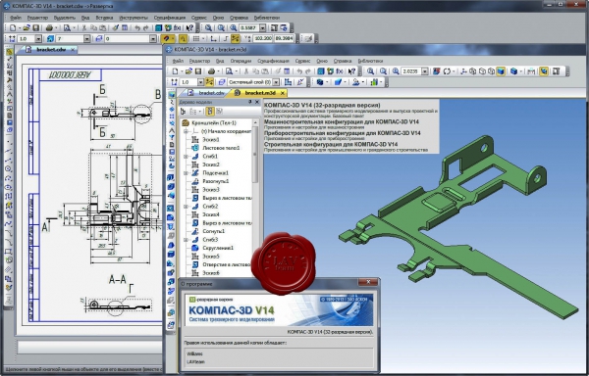Click Print icon in bracket.cdw window toolbar
The width and height of the screenshot is (589, 376).
(49, 27)
